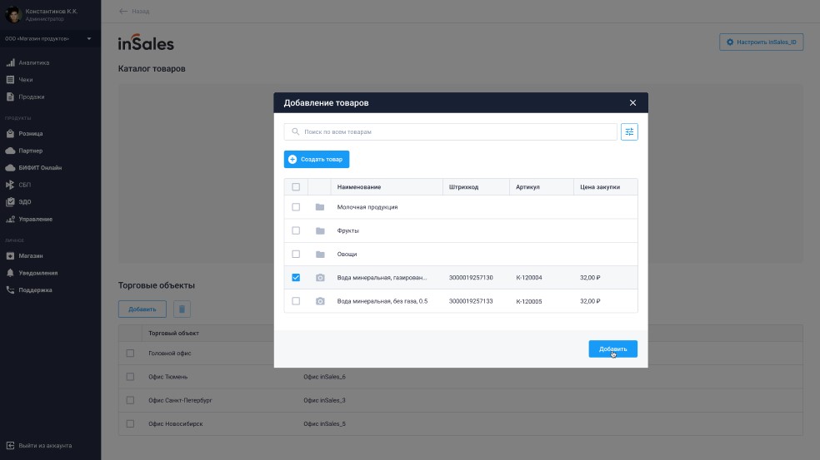The height and width of the screenshot is (460, 820).
Task: Click the Уведомления bell icon
Action: click(10, 273)
